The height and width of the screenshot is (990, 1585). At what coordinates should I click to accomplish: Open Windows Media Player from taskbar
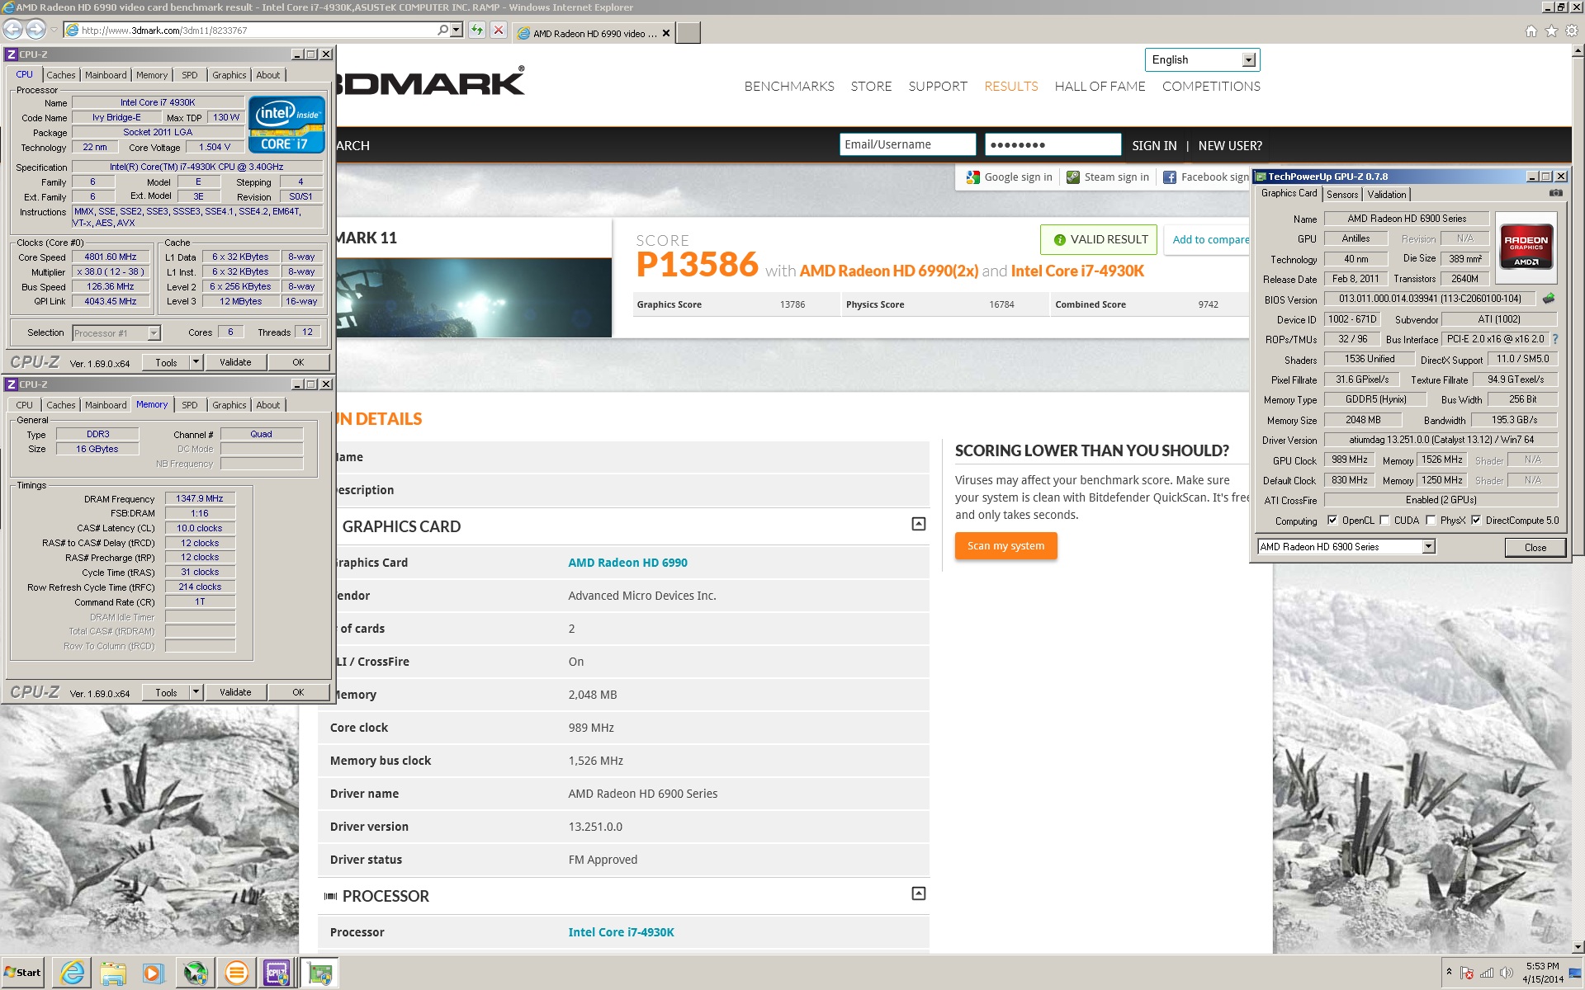[x=154, y=973]
